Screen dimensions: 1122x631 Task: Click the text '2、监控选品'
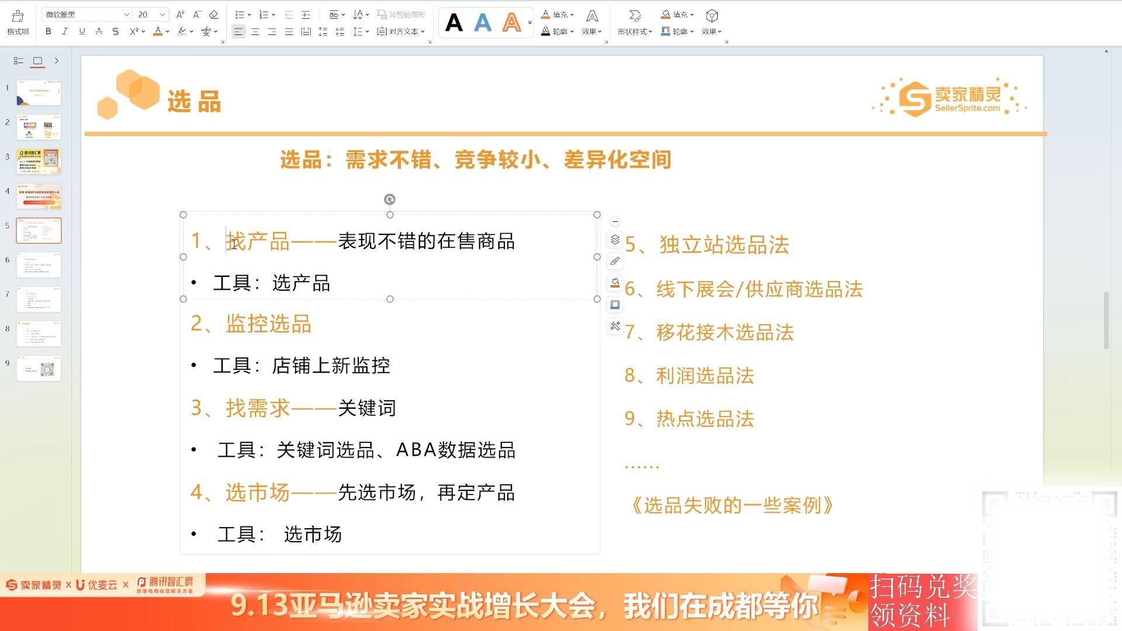pos(251,324)
